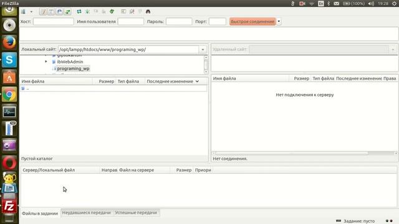Open the volume indicator in top panel

point(371,4)
